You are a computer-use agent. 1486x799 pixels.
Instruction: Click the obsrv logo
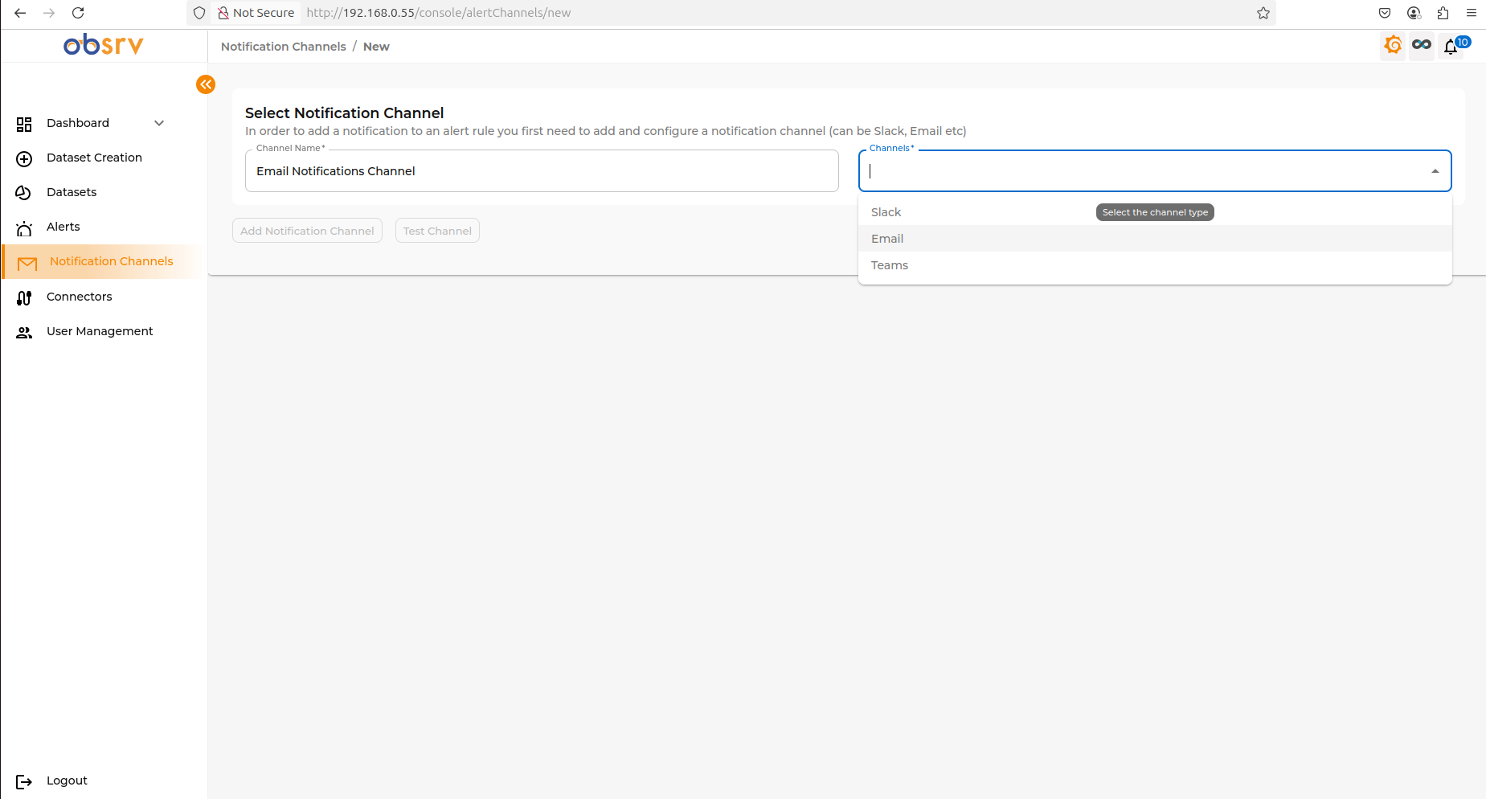pos(104,45)
